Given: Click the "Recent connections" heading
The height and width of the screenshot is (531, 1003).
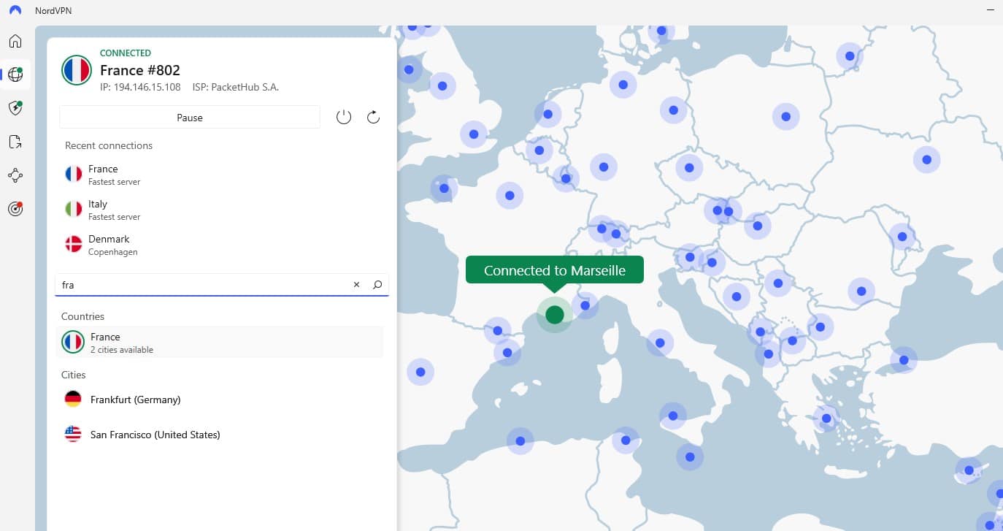Looking at the screenshot, I should click(x=109, y=145).
